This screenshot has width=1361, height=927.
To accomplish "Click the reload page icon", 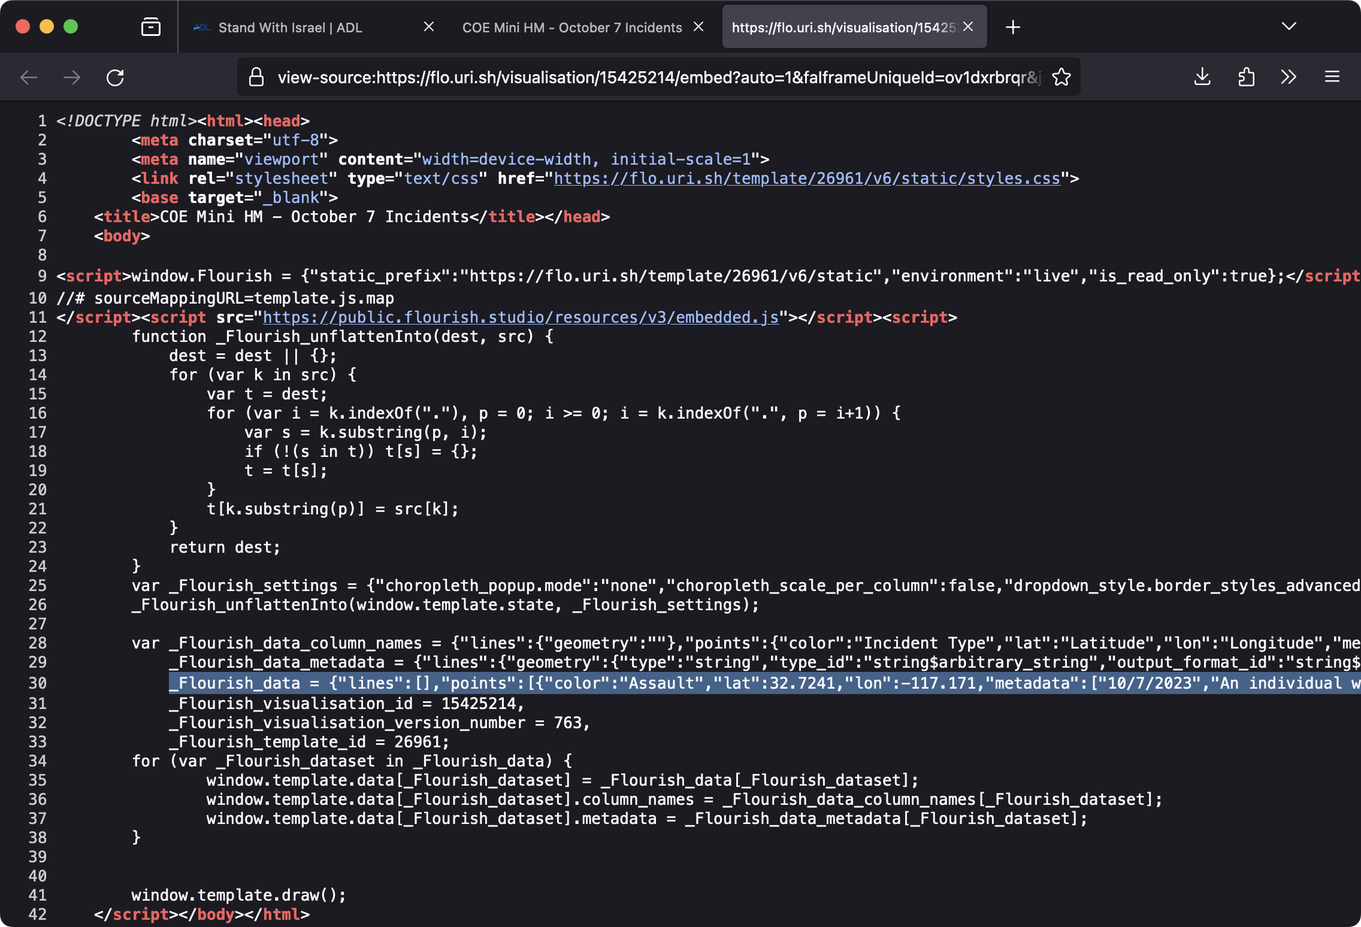I will pyautogui.click(x=115, y=77).
